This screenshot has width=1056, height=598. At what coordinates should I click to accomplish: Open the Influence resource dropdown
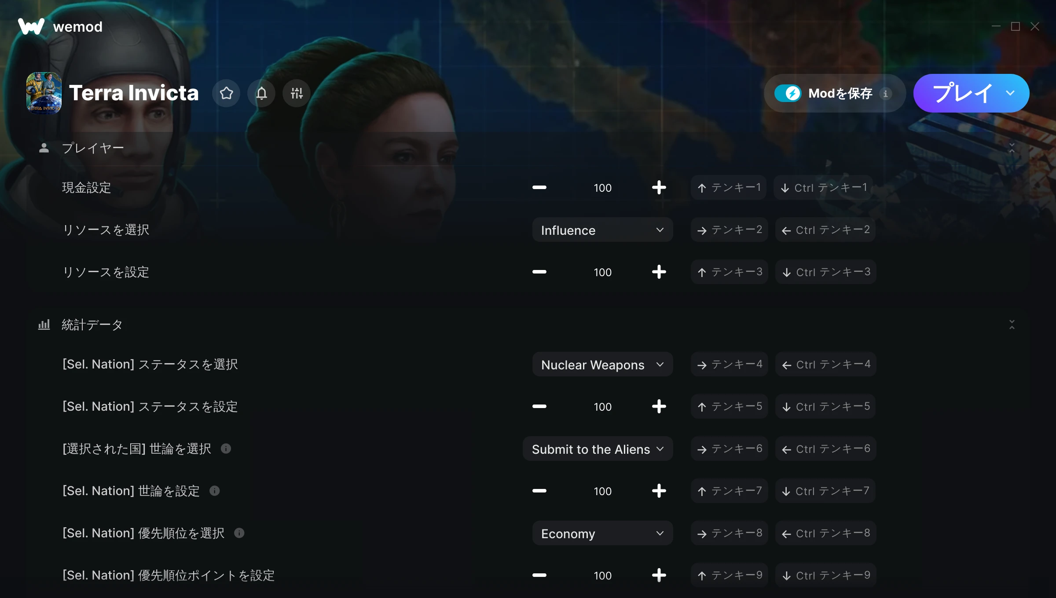point(602,230)
